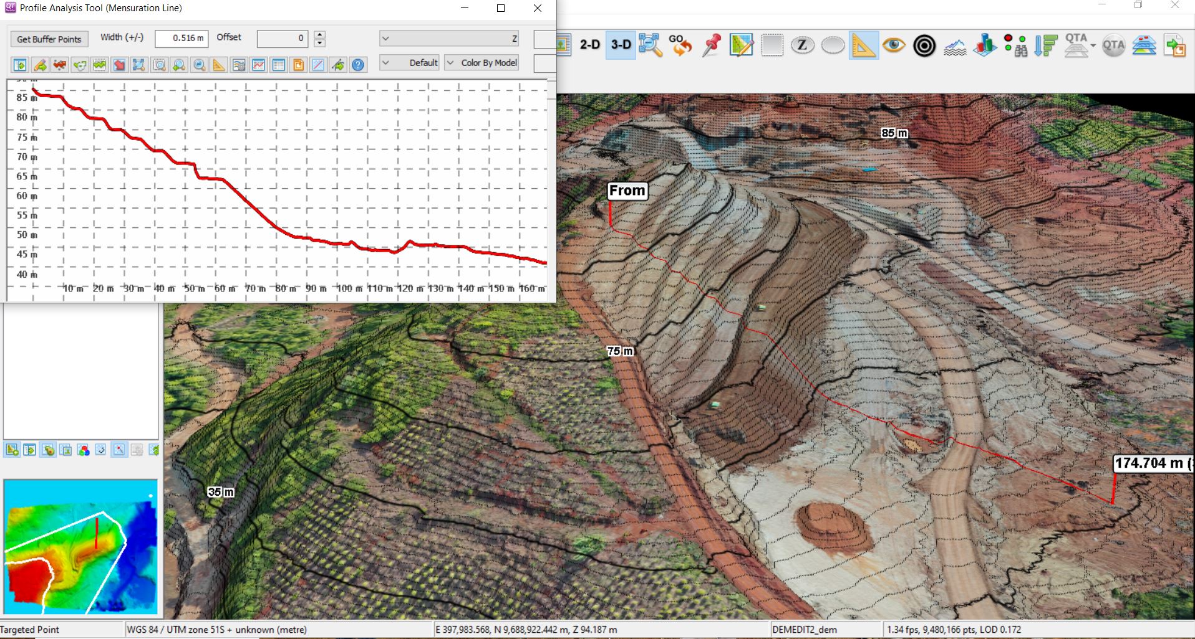1195x639 pixels.
Task: Open the contour generation tool
Action: (x=742, y=45)
